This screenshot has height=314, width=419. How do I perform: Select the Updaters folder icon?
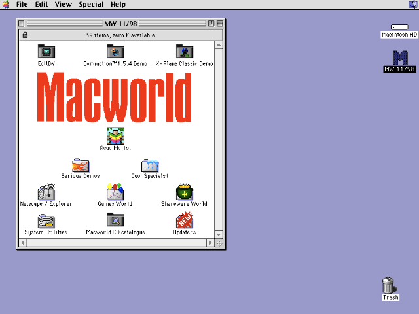(x=185, y=220)
